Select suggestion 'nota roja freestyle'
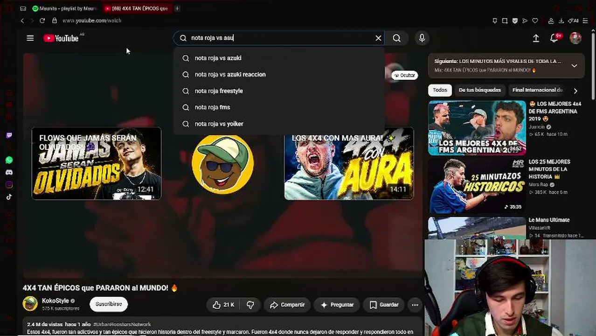Viewport: 596px width, 336px height. (279, 91)
